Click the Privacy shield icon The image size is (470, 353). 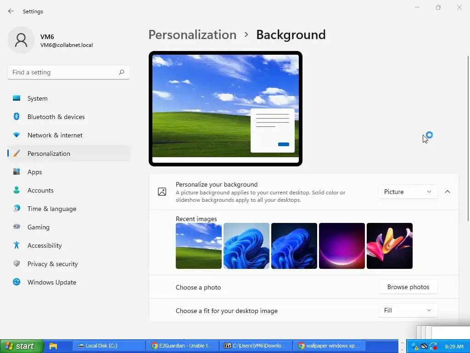[x=17, y=263]
